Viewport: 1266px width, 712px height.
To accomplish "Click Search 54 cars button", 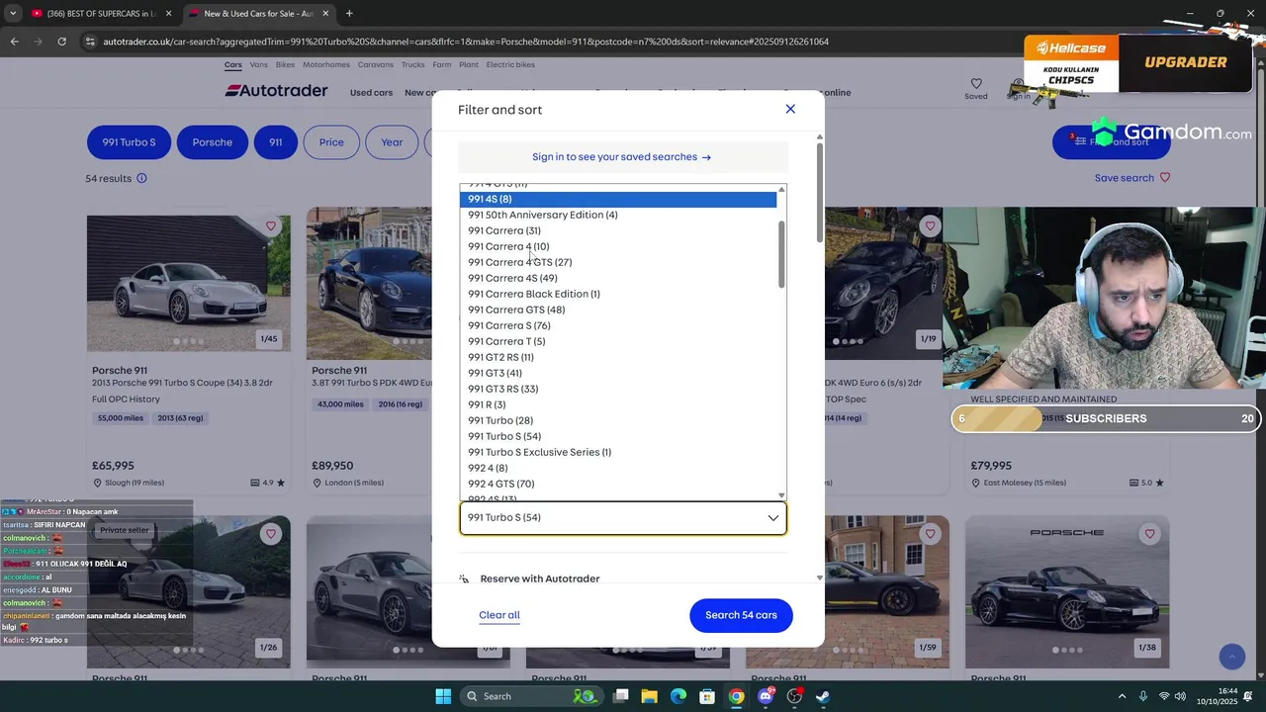I will [741, 615].
